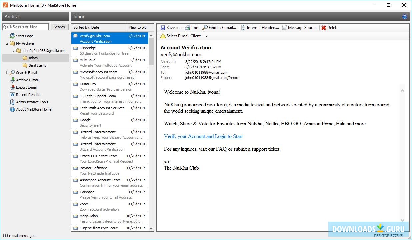Delete the Account Verification email
The width and height of the screenshot is (412, 240).
pos(330,28)
